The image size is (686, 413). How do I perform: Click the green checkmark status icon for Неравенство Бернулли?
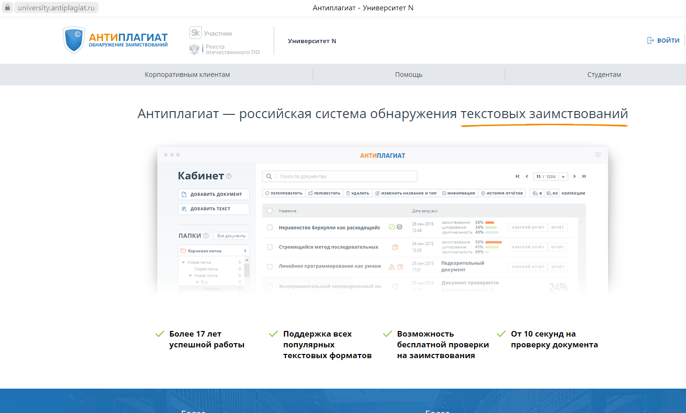[x=392, y=227]
